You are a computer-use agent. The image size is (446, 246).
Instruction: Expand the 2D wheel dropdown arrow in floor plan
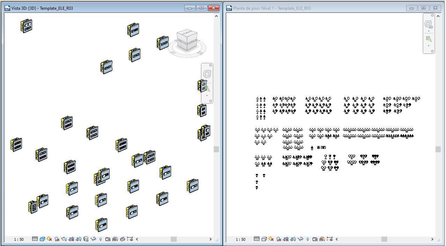[x=429, y=31]
